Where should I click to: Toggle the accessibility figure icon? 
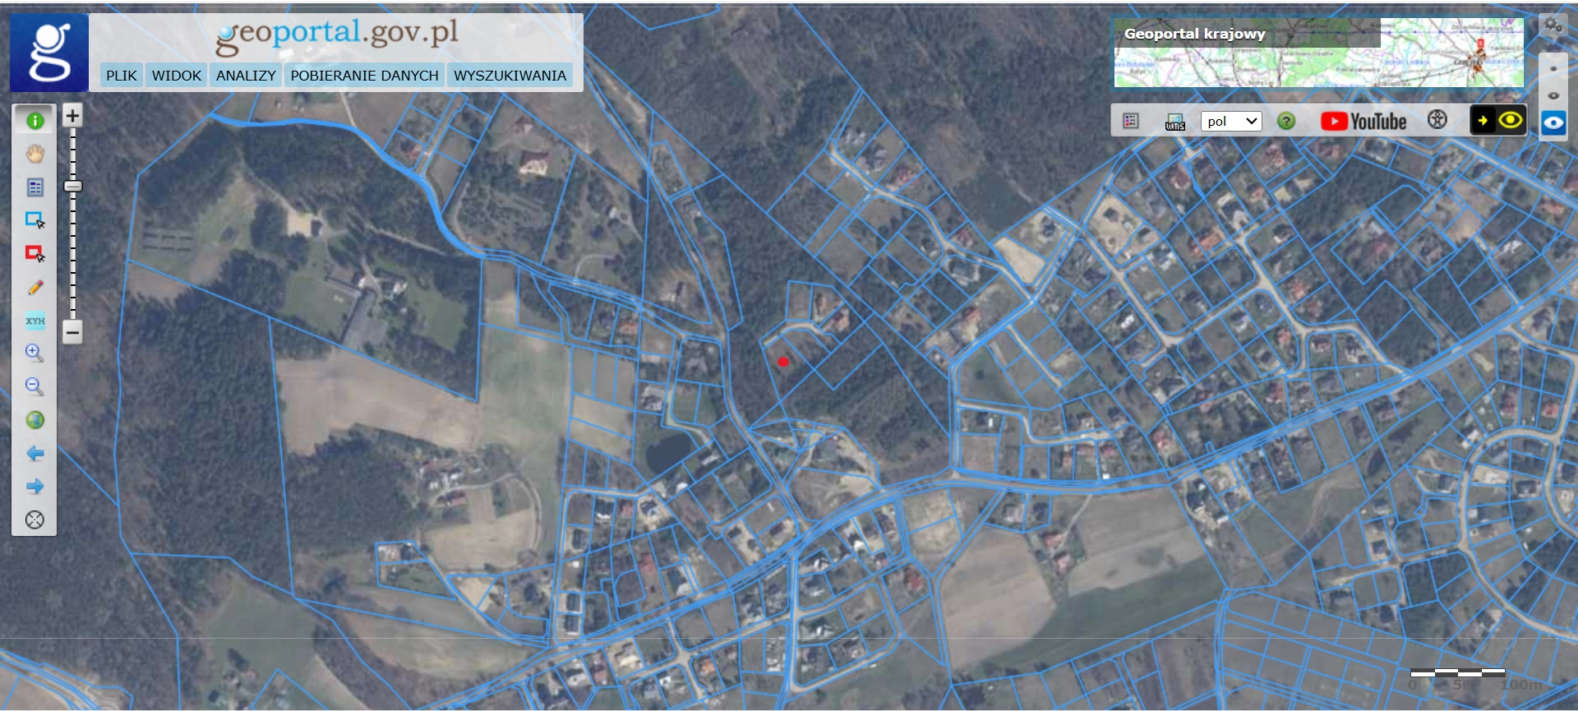tap(1437, 120)
